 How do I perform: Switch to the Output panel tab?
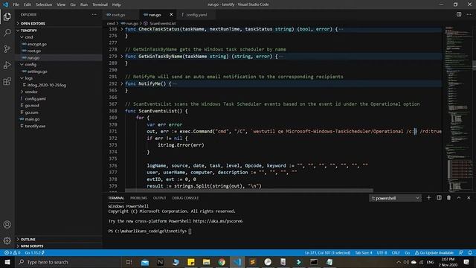tap(159, 198)
